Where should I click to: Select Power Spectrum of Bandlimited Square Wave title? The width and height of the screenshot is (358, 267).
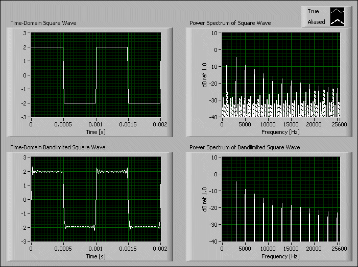(x=244, y=147)
